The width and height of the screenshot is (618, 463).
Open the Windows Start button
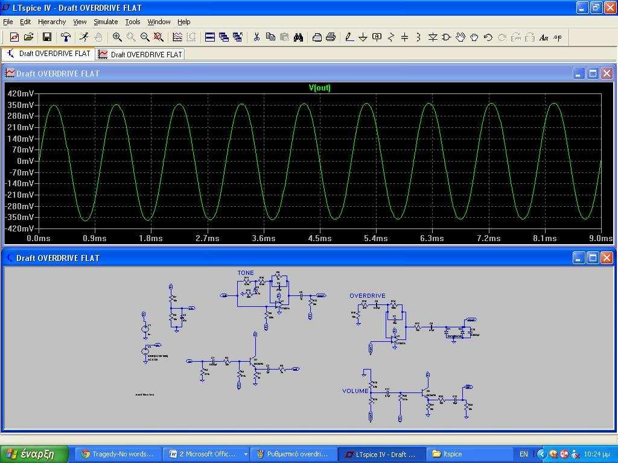click(x=34, y=454)
